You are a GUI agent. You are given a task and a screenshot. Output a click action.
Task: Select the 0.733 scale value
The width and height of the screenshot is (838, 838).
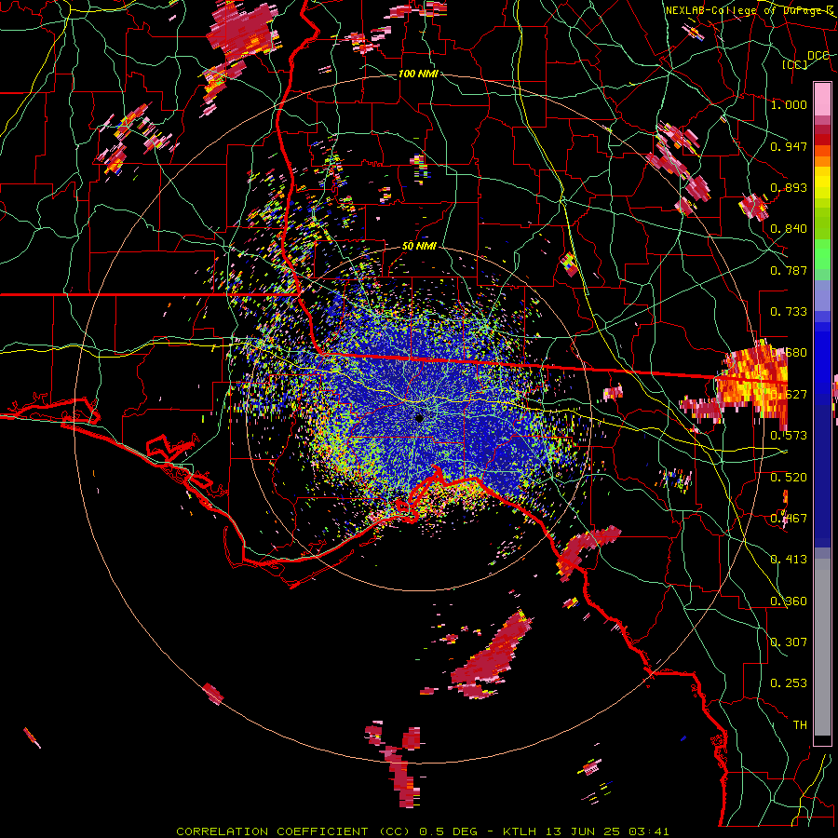click(789, 312)
